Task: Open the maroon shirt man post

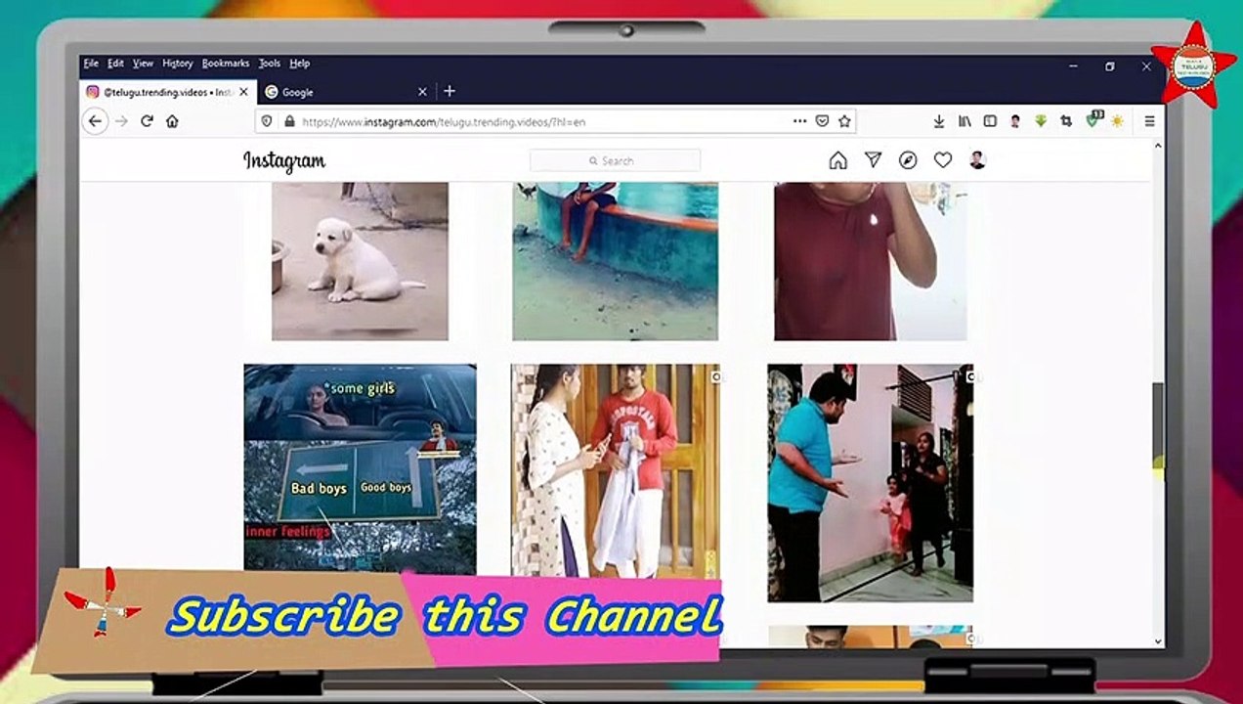Action: coord(870,261)
